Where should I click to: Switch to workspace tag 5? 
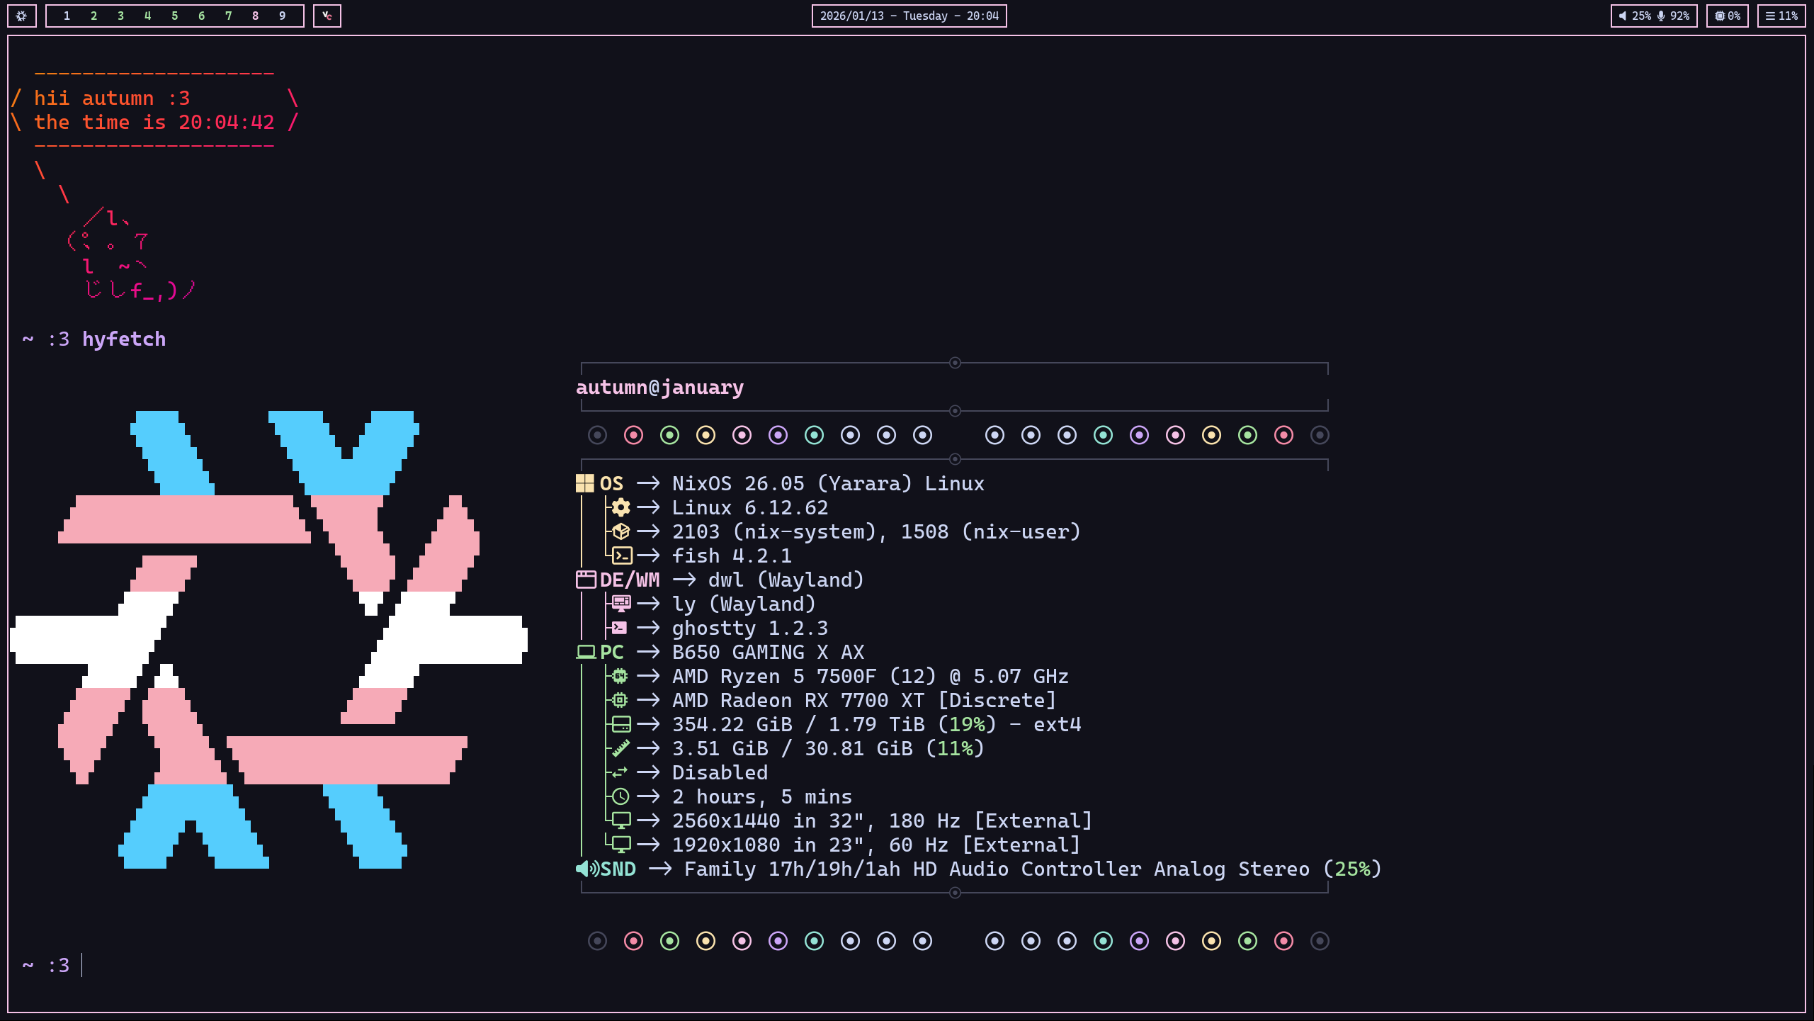click(x=174, y=16)
